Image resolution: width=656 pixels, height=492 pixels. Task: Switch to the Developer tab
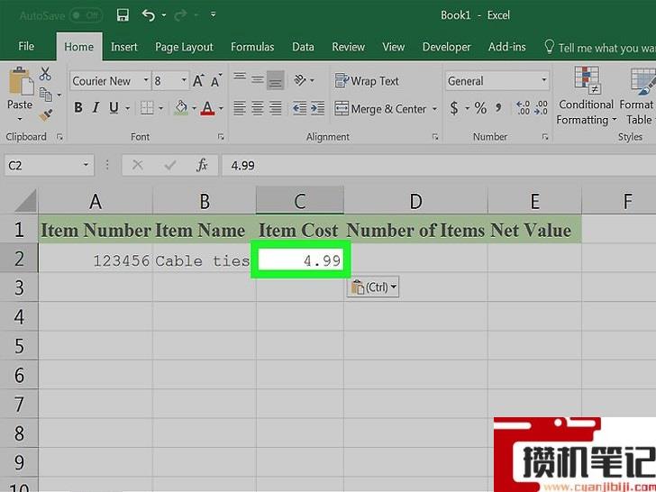coord(446,47)
